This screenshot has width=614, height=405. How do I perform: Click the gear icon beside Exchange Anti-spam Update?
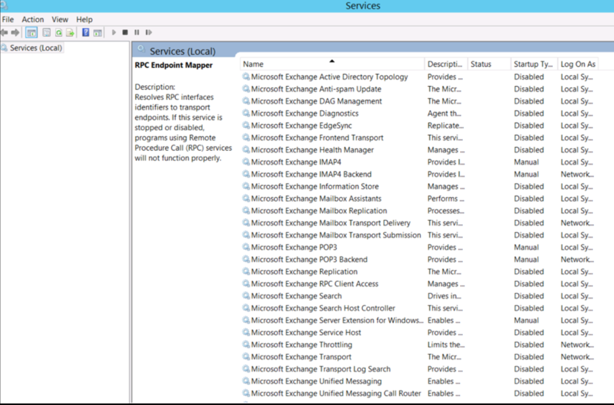coord(246,89)
